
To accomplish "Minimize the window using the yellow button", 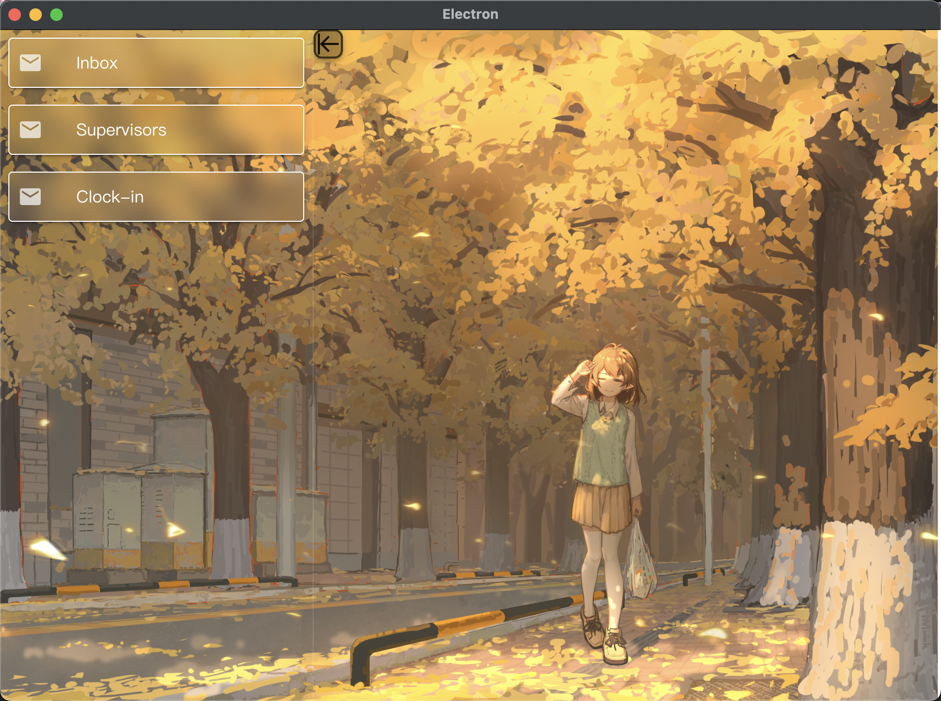I will tap(36, 15).
